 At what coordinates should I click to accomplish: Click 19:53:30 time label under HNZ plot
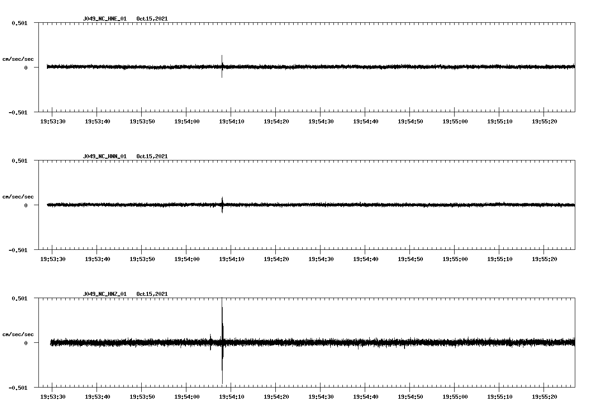point(53,397)
